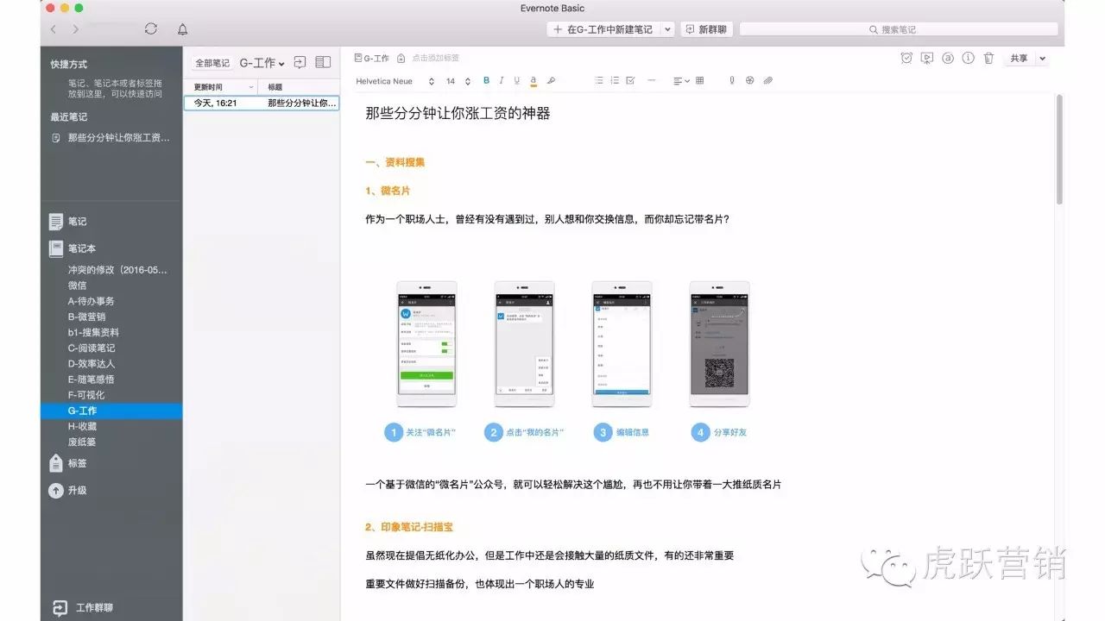Click 在G-工作中新建笔记 new note button
This screenshot has width=1105, height=621.
pos(603,29)
